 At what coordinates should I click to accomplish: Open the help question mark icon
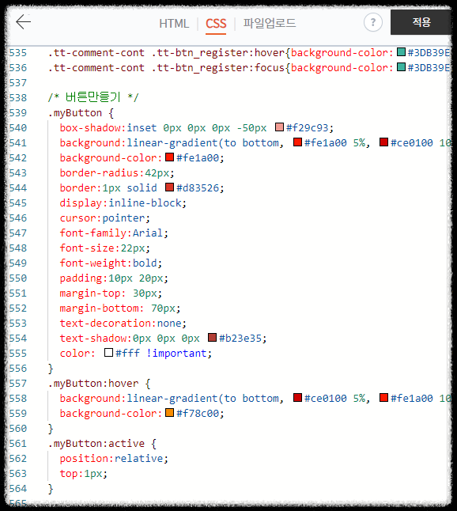pos(373,22)
